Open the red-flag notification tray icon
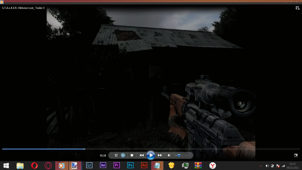This screenshot has width=302, height=170. [x=278, y=166]
